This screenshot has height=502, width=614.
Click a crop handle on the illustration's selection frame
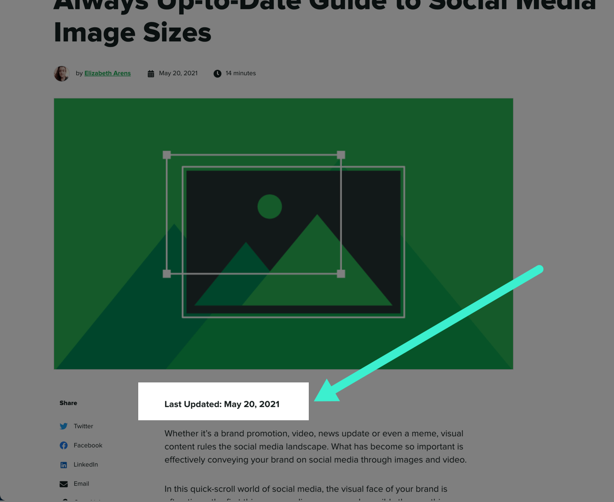[x=166, y=154]
